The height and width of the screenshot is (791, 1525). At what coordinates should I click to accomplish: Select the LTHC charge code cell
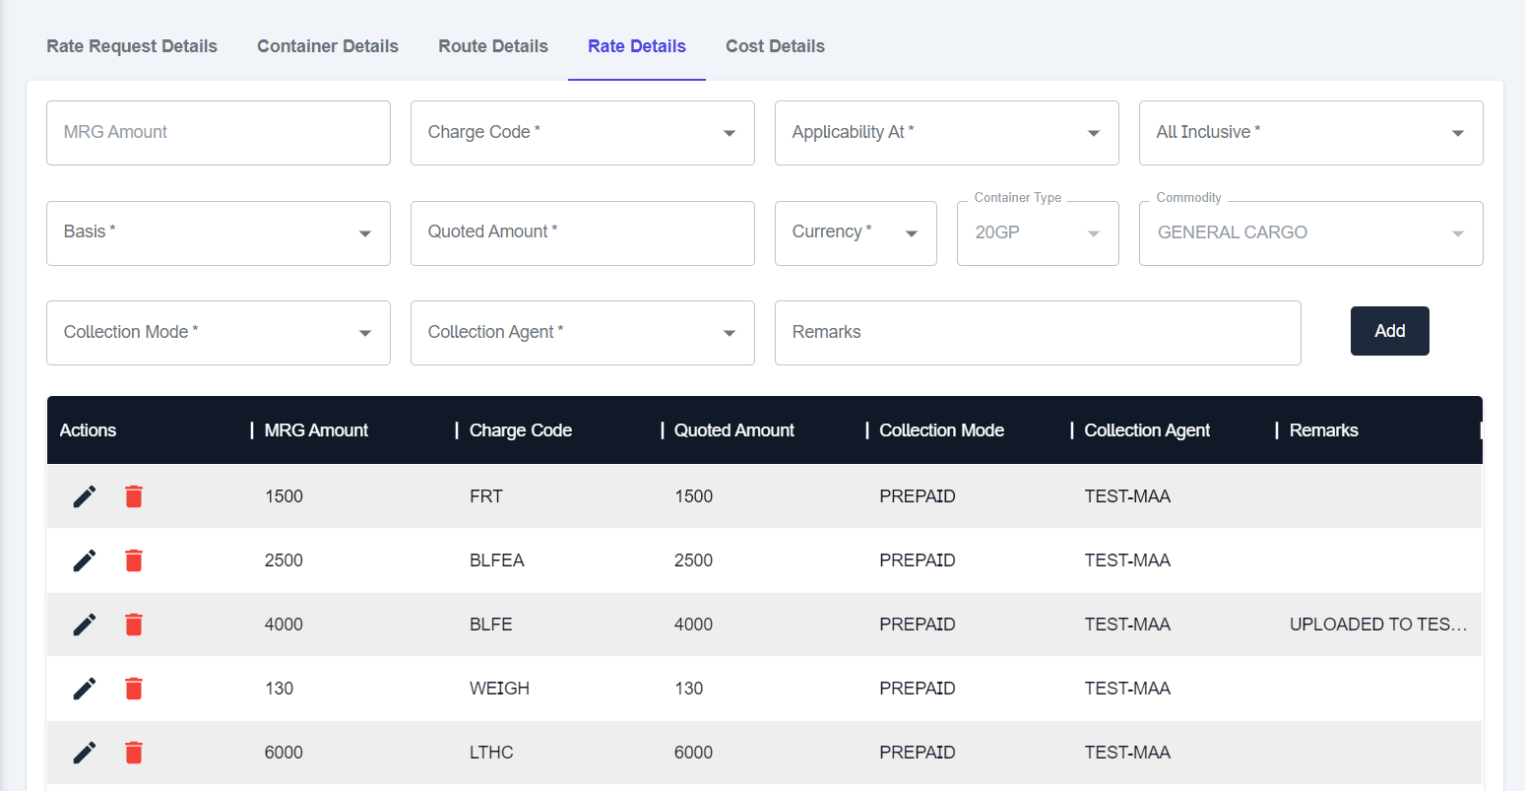pyautogui.click(x=491, y=753)
